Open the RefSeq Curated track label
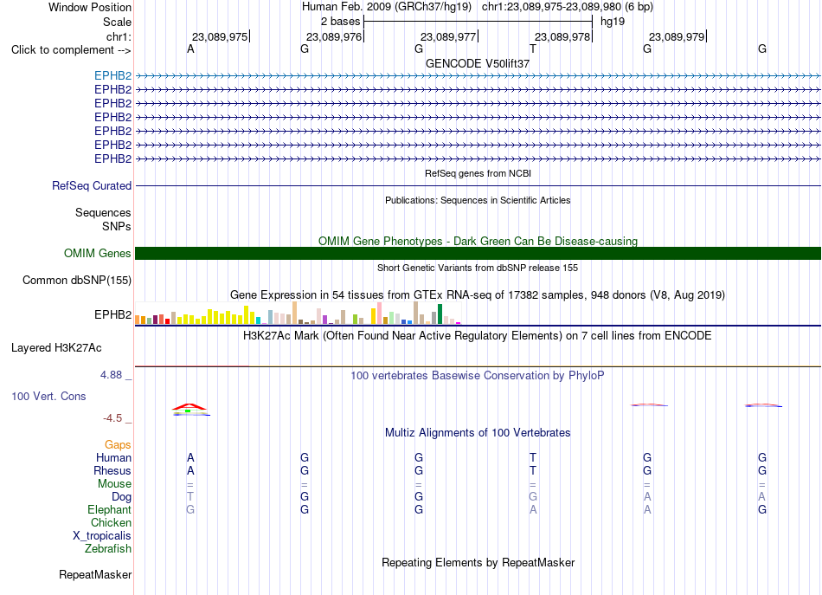The width and height of the screenshot is (822, 595). (x=92, y=185)
